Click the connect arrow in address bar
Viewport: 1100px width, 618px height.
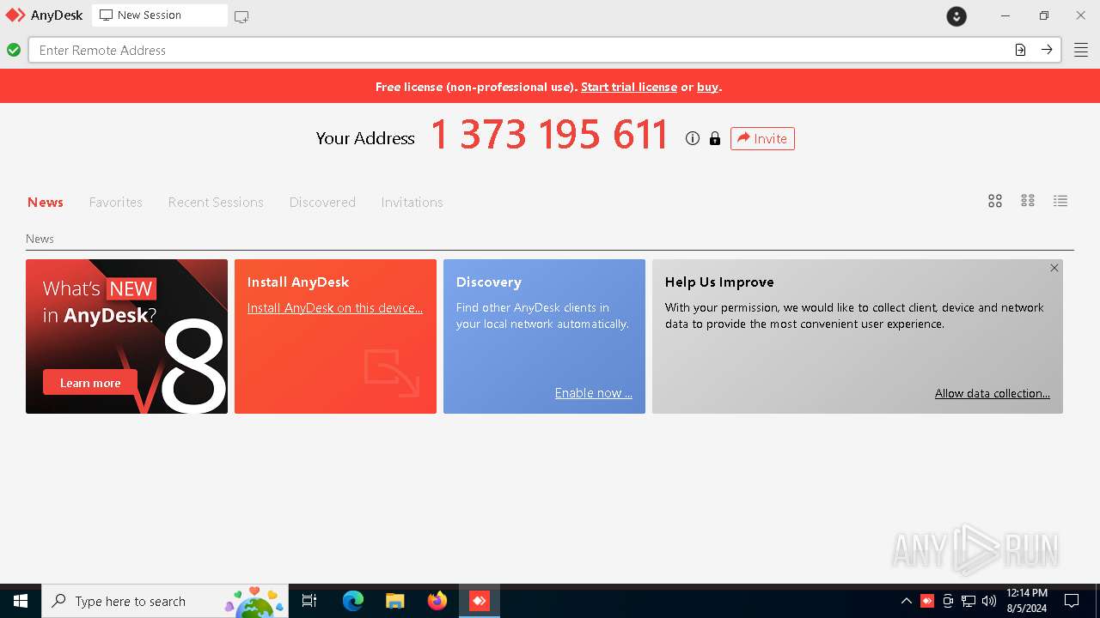pyautogui.click(x=1047, y=50)
